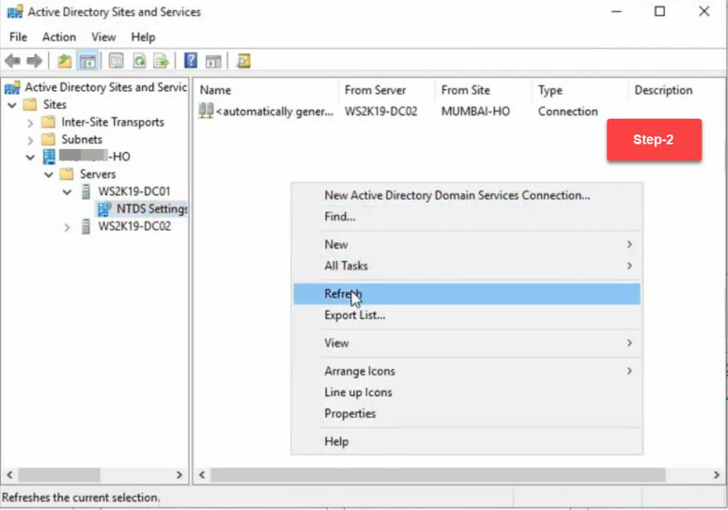Click the Subnets folder icon
Viewport: 728px width, 510px height.
pos(48,139)
